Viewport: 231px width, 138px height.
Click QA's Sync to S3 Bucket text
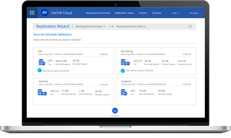coord(56,71)
